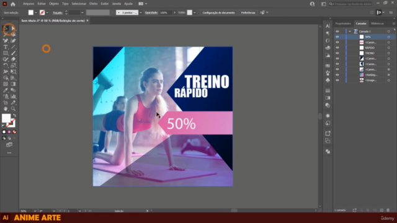This screenshot has height=223, width=397.
Task: Hide the Camada 1 layer
Action: point(337,32)
